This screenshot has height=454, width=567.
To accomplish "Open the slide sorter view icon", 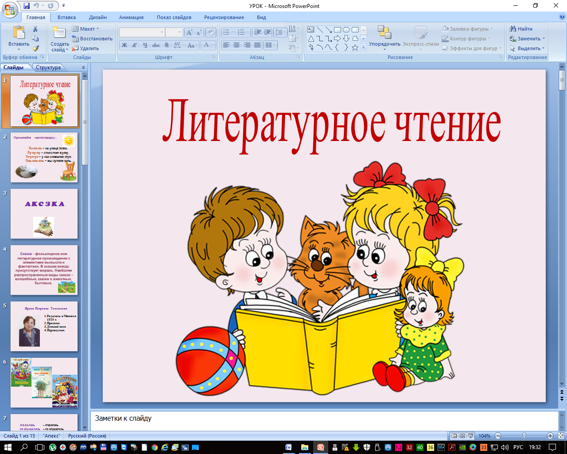I will [x=462, y=436].
